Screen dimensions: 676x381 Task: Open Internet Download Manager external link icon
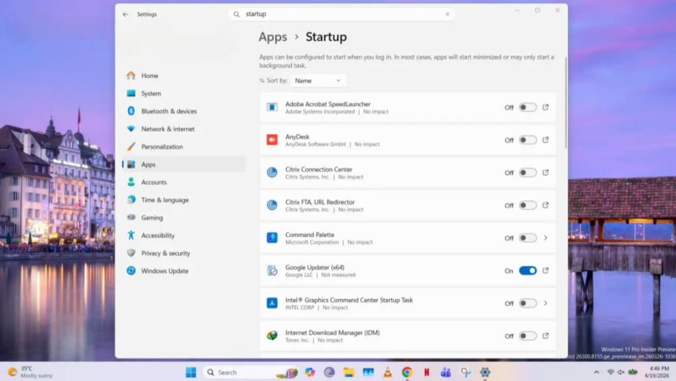tap(545, 335)
